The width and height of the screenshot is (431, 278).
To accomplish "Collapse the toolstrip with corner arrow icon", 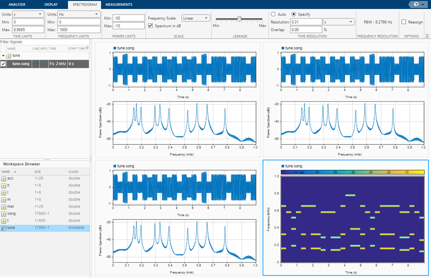I will pos(427,36).
